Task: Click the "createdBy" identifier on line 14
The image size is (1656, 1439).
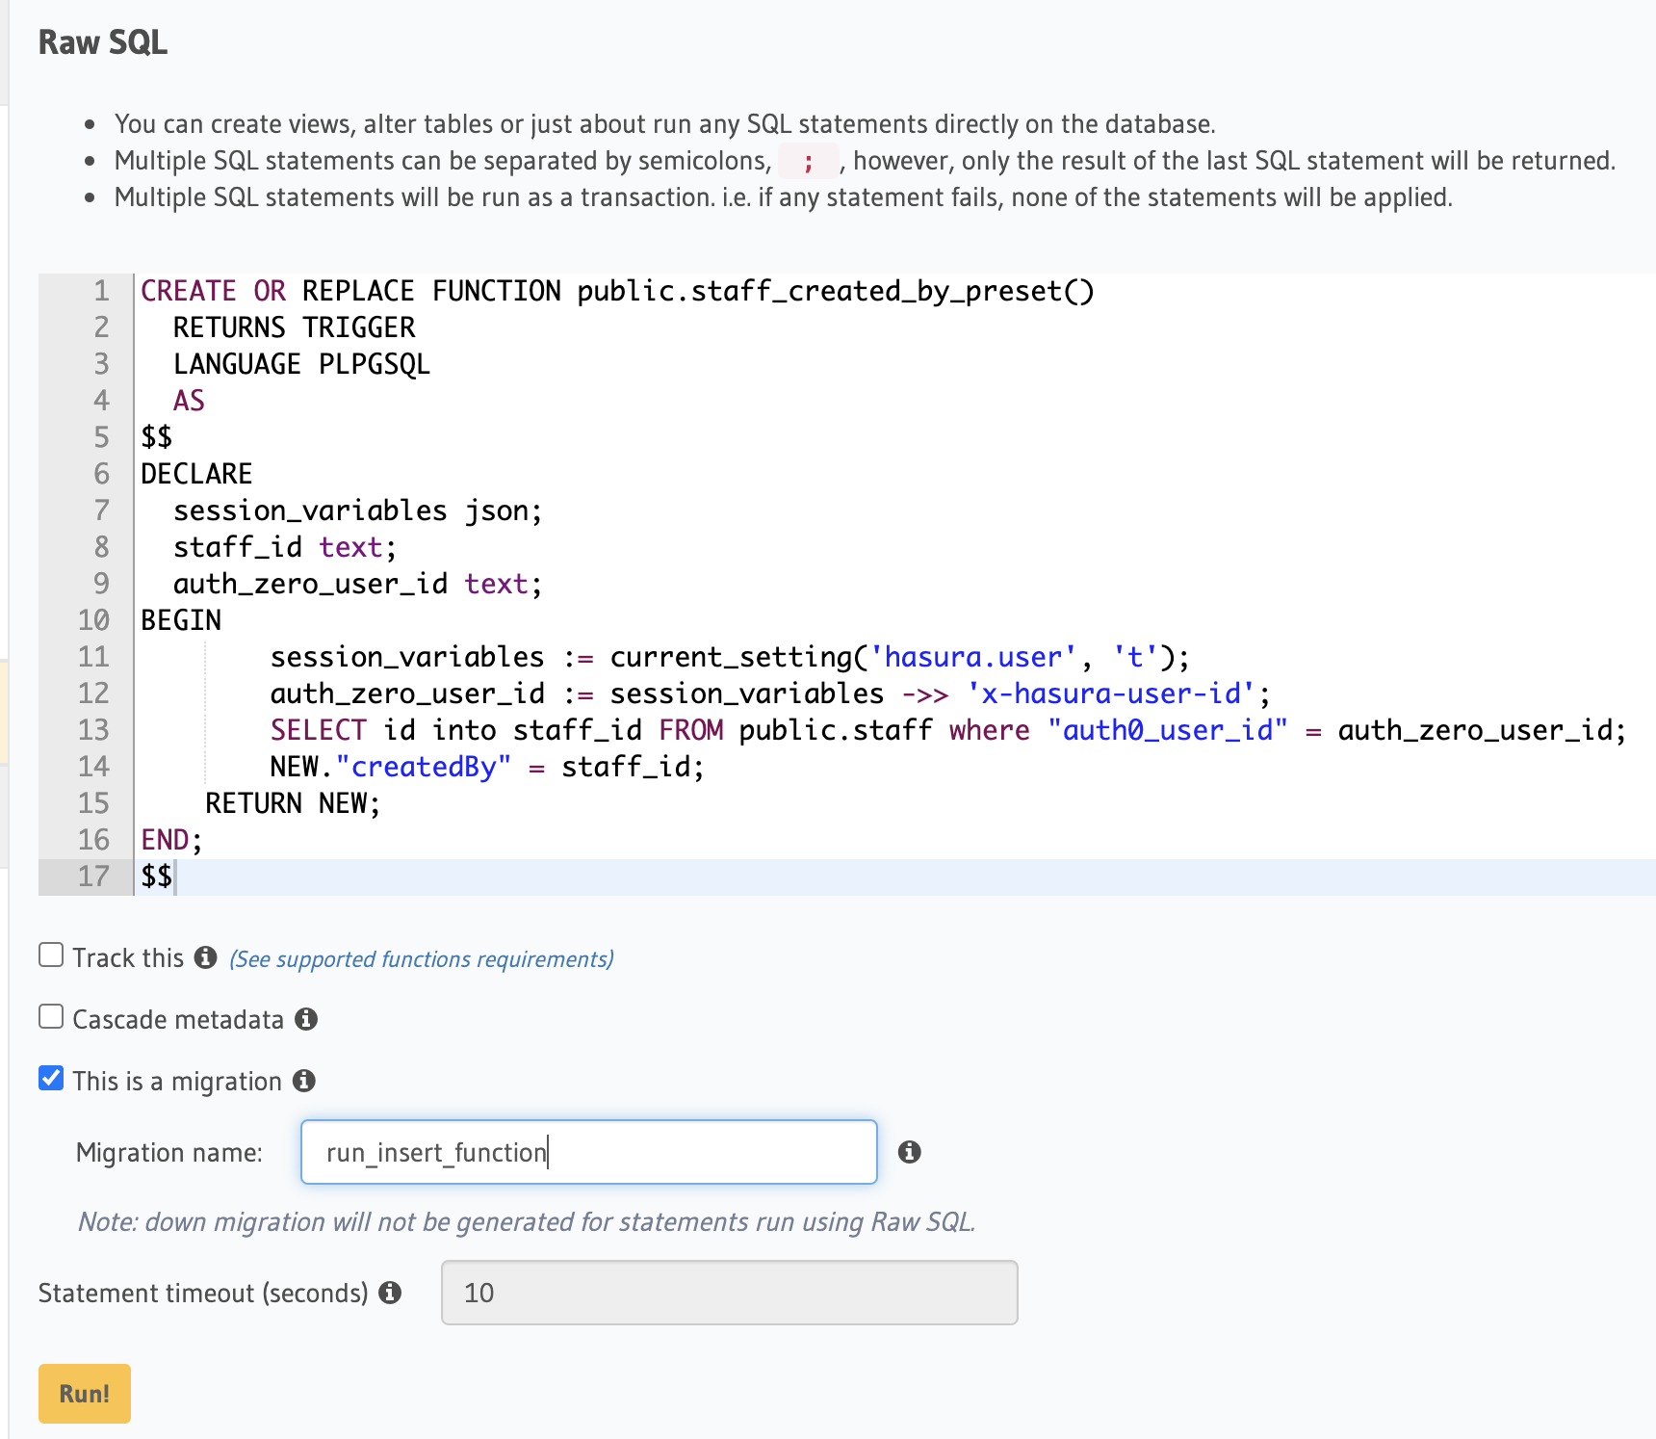Action: [423, 767]
